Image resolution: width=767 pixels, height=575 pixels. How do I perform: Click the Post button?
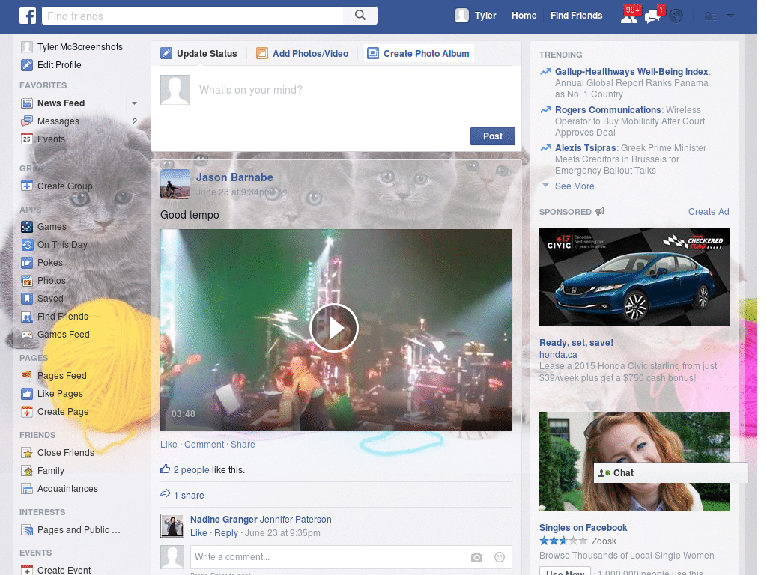tap(493, 136)
